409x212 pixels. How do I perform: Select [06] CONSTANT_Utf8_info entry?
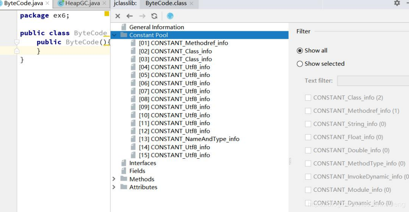[x=174, y=83]
